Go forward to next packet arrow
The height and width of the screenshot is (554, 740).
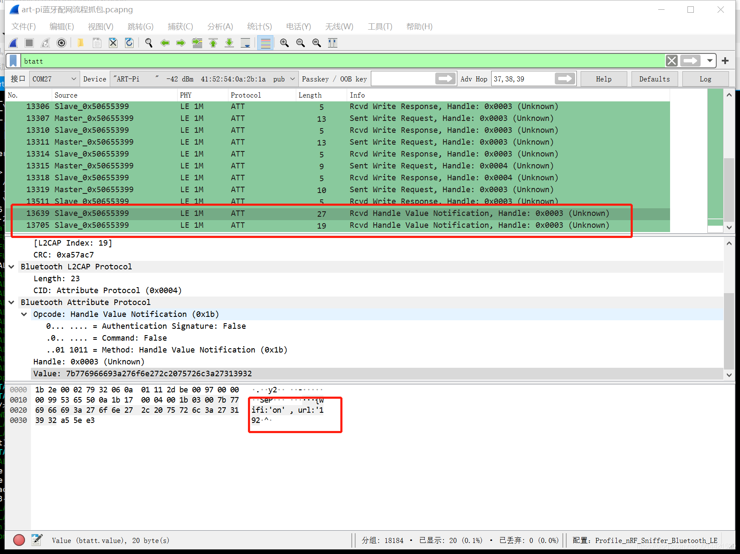[x=181, y=43]
